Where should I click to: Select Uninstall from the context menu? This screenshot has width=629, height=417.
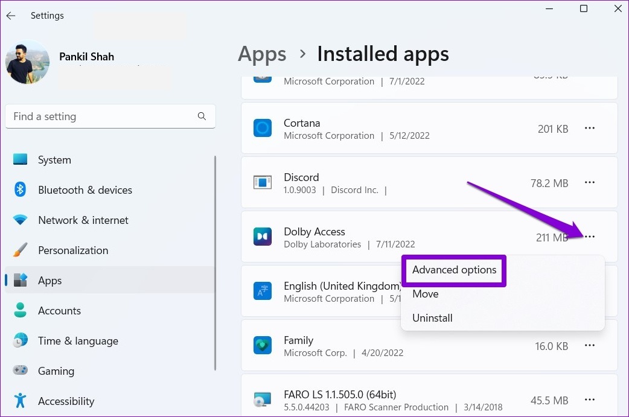432,318
